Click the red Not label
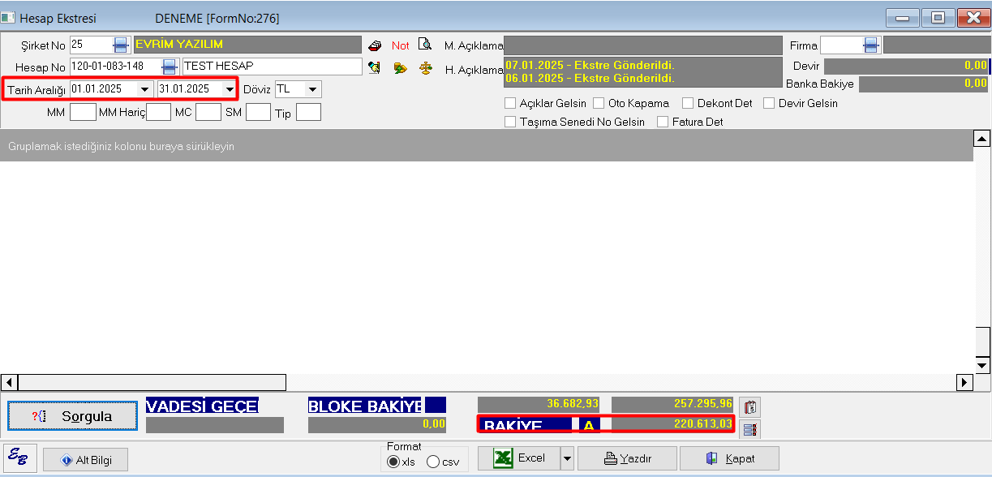The image size is (992, 477). [401, 45]
